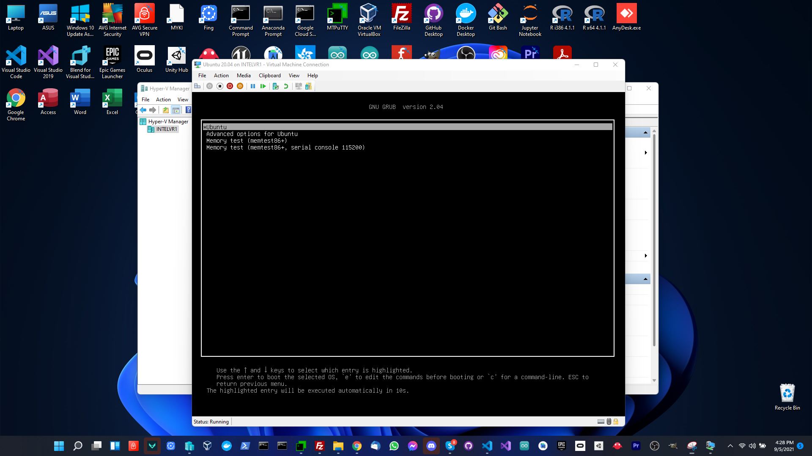Send Ctrl+Alt+Del via the VM toolbar icon
812x456 pixels.
click(198, 86)
